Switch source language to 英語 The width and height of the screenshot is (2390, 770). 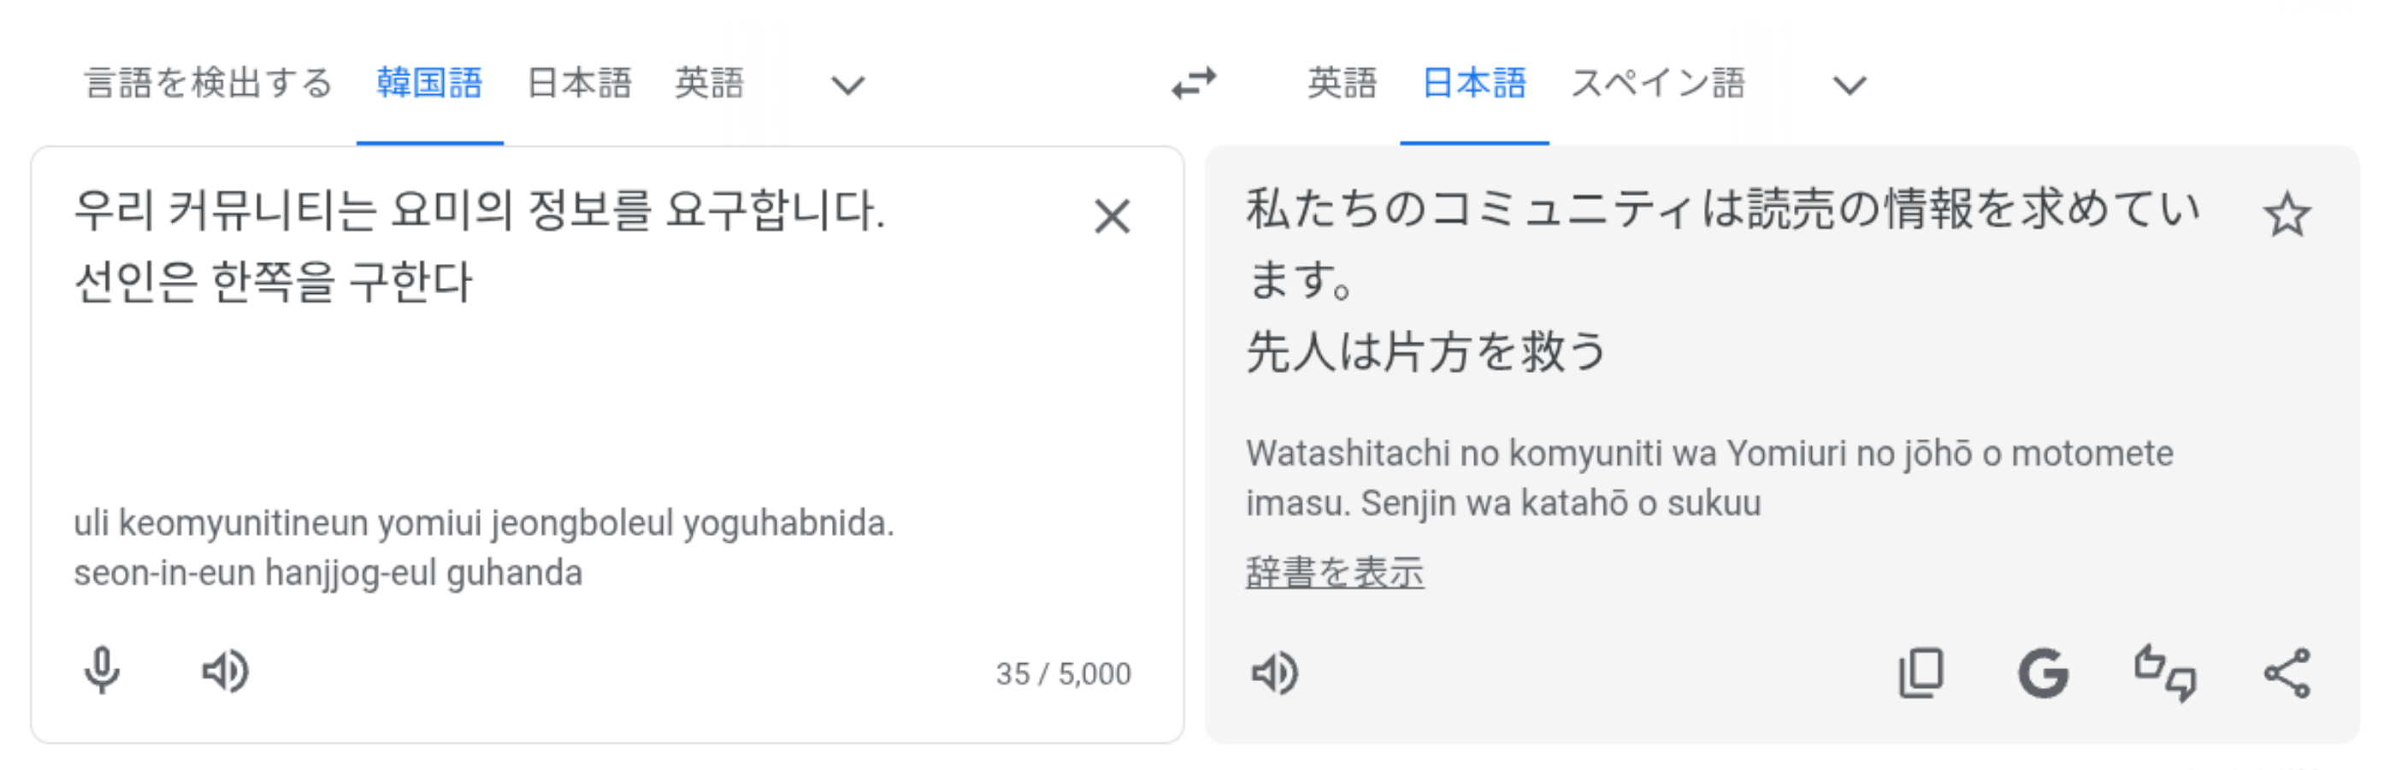(710, 84)
